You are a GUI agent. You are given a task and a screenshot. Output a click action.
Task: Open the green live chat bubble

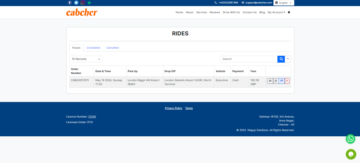[x=351, y=154]
